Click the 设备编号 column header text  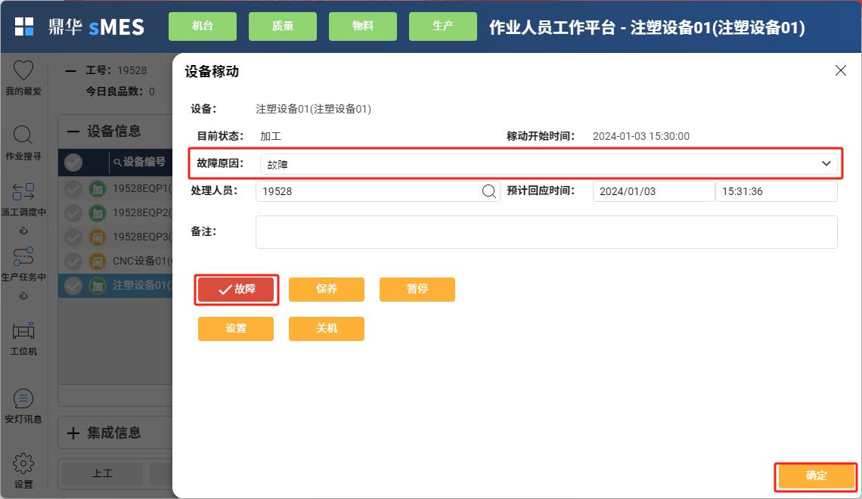pos(144,162)
